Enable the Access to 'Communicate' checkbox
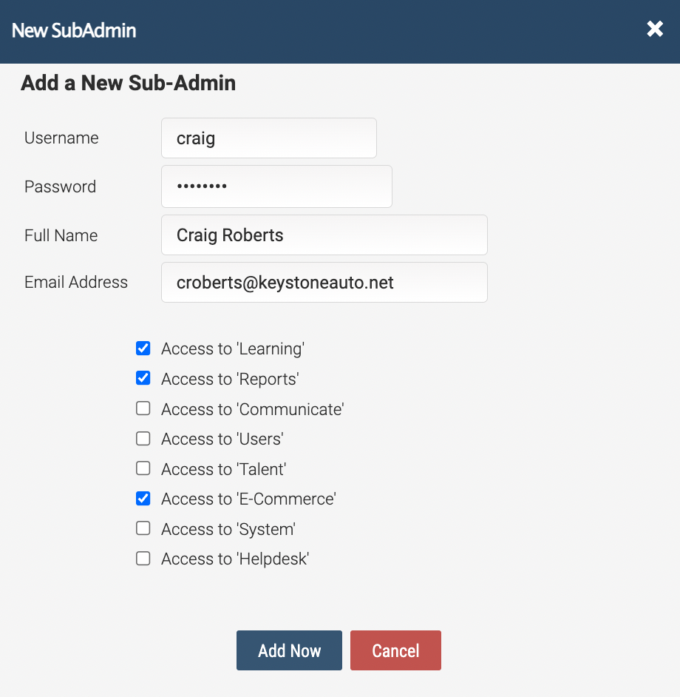 (x=143, y=408)
